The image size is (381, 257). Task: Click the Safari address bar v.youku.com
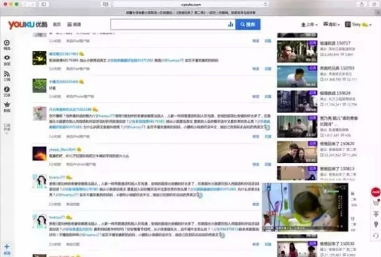[x=191, y=4]
